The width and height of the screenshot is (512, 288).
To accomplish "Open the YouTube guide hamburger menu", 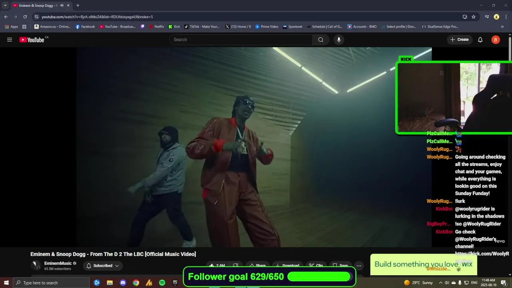I will pos(10,40).
